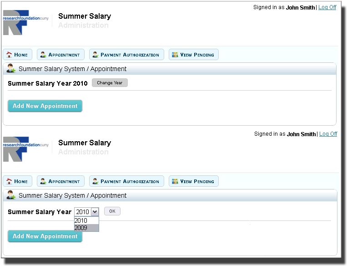Click the Change Year button

pyautogui.click(x=110, y=83)
